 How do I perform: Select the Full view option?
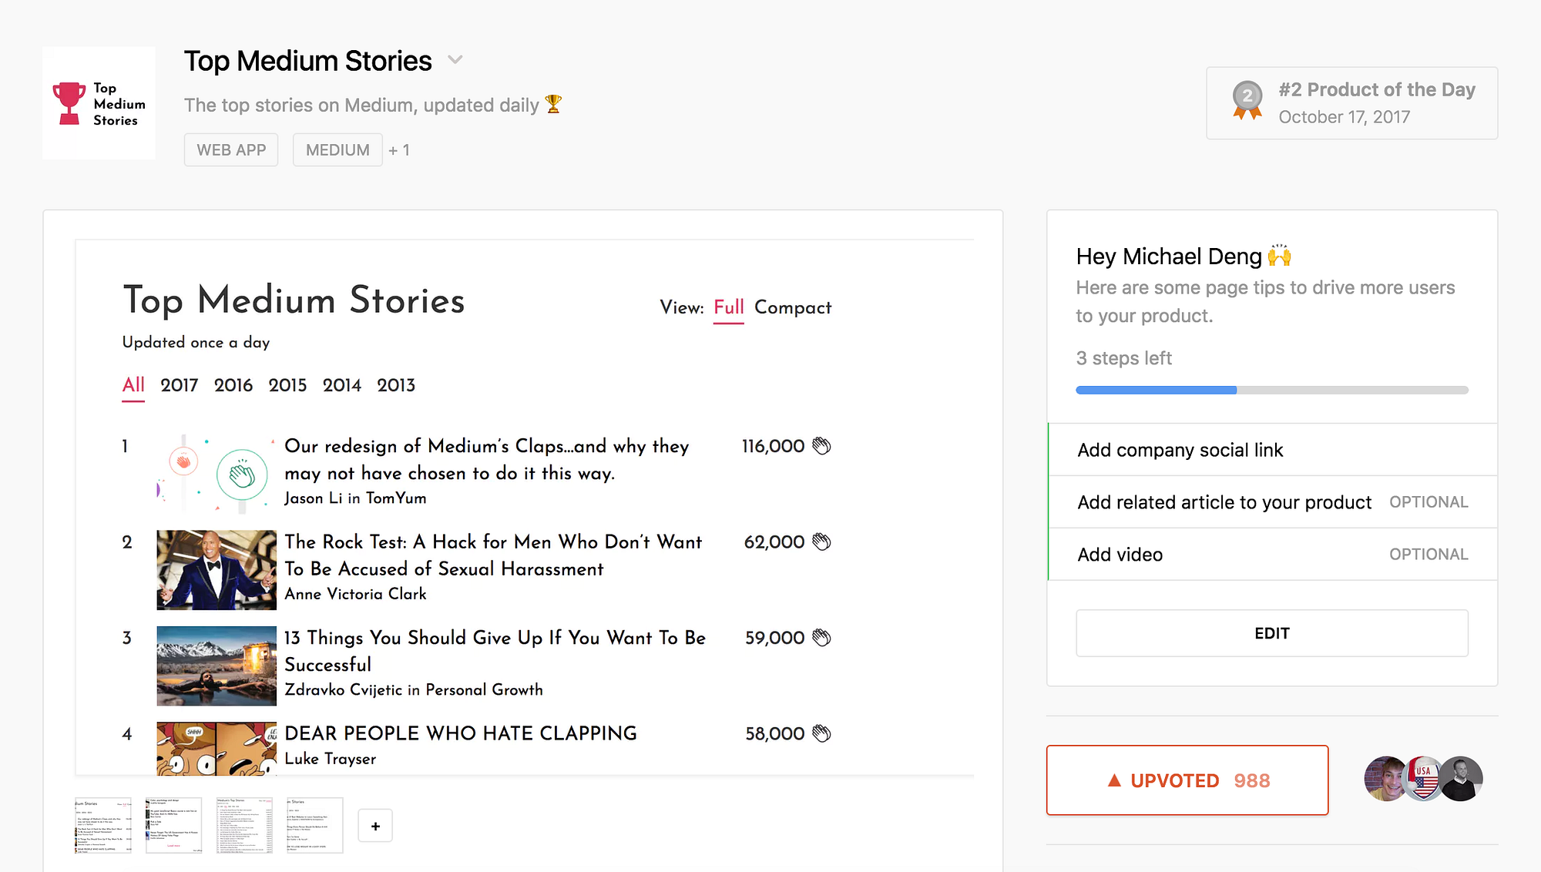(x=728, y=307)
